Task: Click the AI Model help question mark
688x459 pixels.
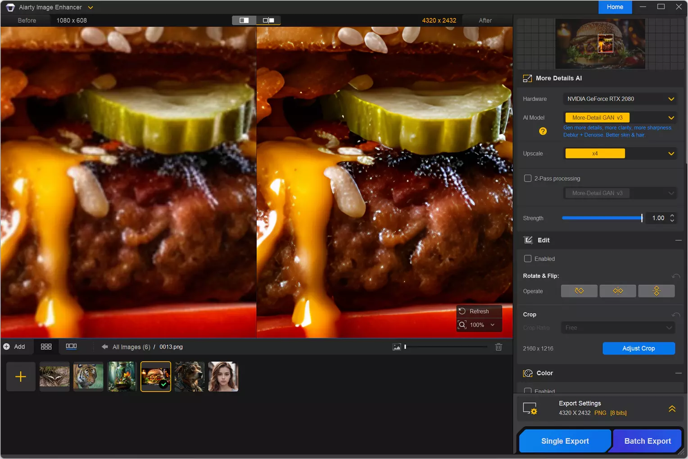Action: pos(543,131)
